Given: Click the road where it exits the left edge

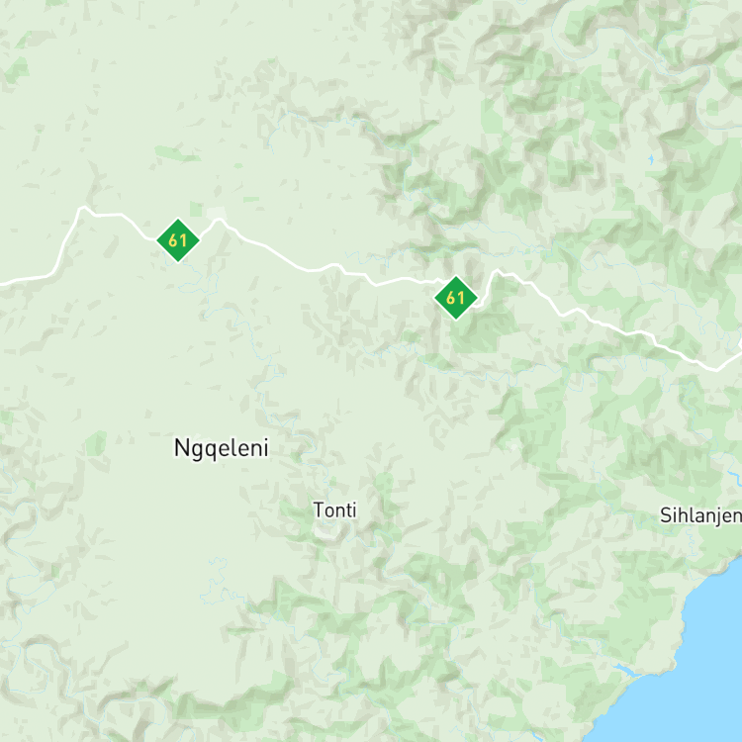Looking at the screenshot, I should coord(3,284).
